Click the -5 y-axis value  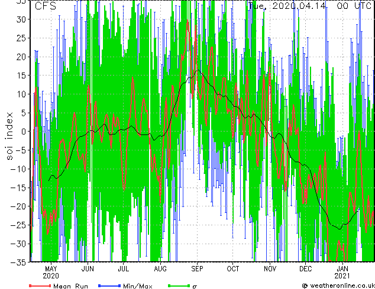point(22,150)
